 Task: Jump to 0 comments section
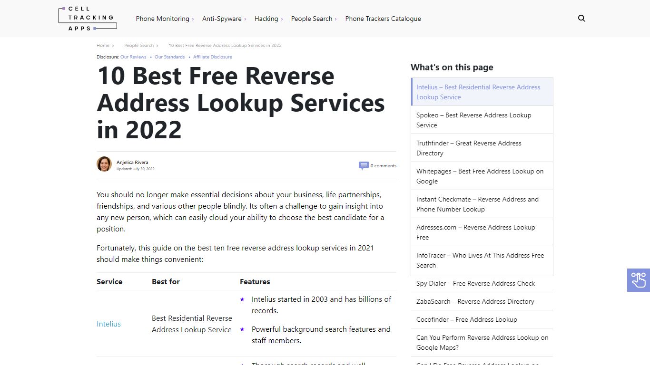pyautogui.click(x=383, y=166)
